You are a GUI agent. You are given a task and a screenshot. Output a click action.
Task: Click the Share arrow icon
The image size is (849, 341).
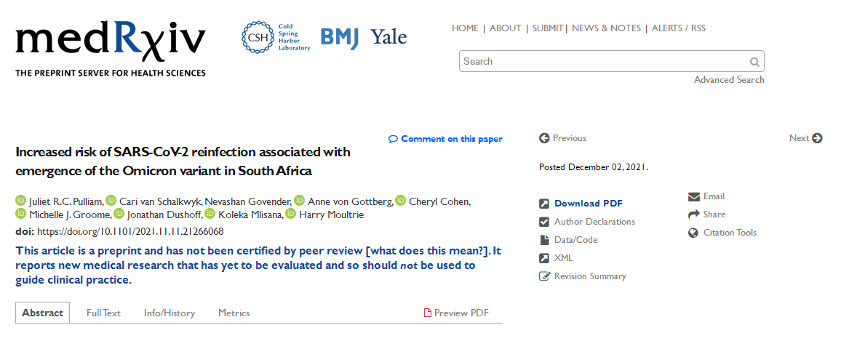pyautogui.click(x=693, y=214)
